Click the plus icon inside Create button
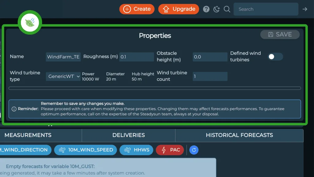The height and width of the screenshot is (177, 314). click(127, 9)
